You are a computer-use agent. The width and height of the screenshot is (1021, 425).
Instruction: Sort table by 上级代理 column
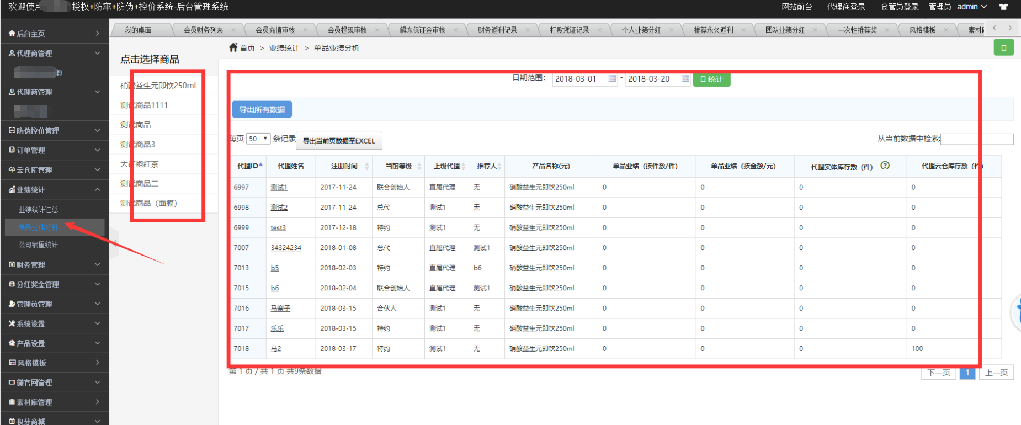446,166
